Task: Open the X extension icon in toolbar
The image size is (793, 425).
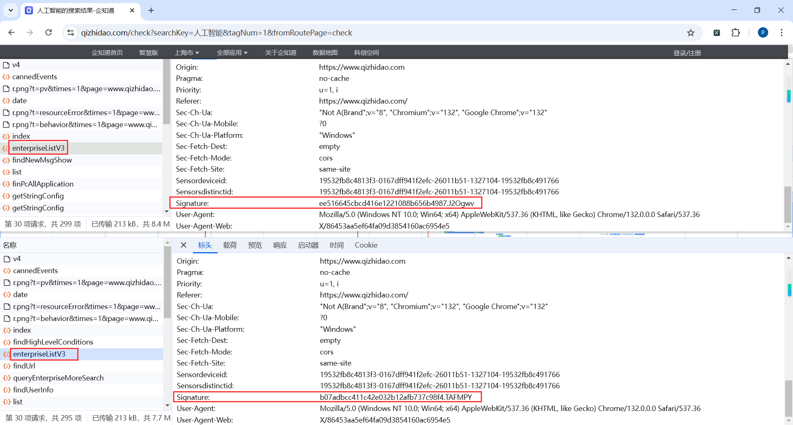Action: point(717,33)
